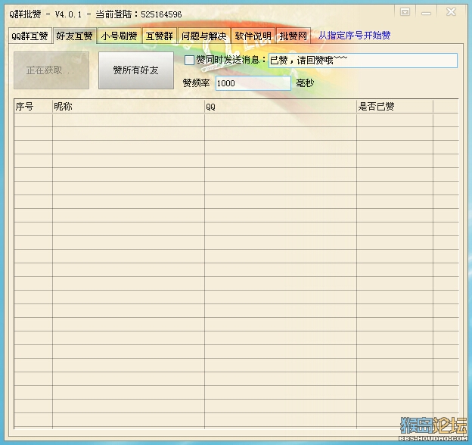Screen dimensions: 472x445
Task: Click the 正在获取... button
Action: point(51,70)
